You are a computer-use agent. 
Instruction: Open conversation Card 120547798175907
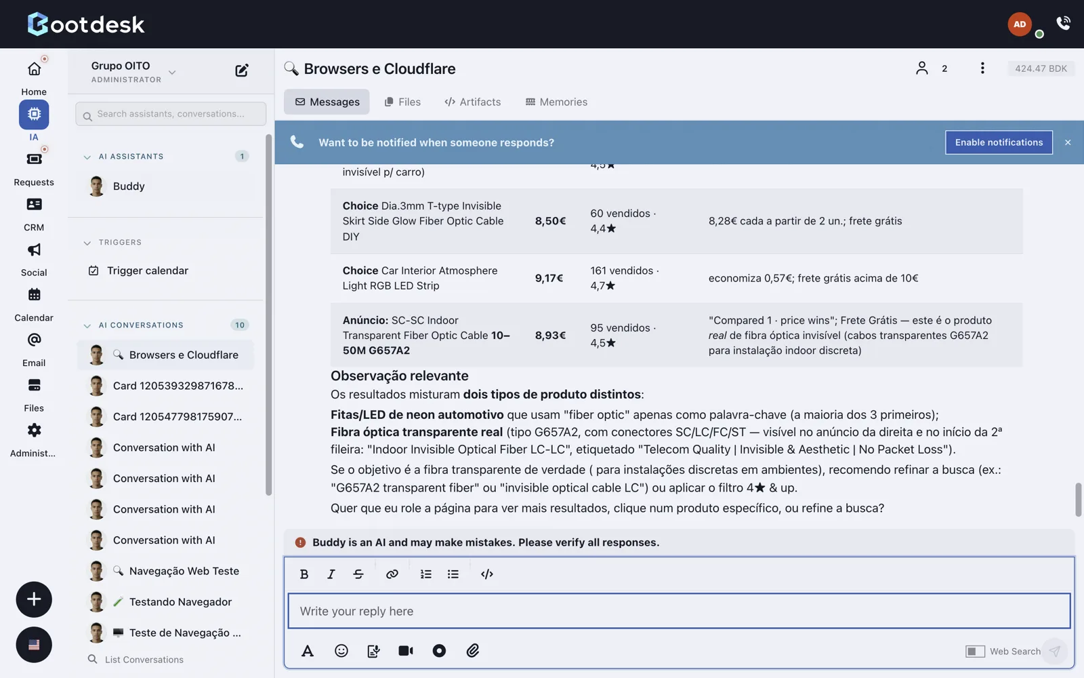pyautogui.click(x=165, y=416)
